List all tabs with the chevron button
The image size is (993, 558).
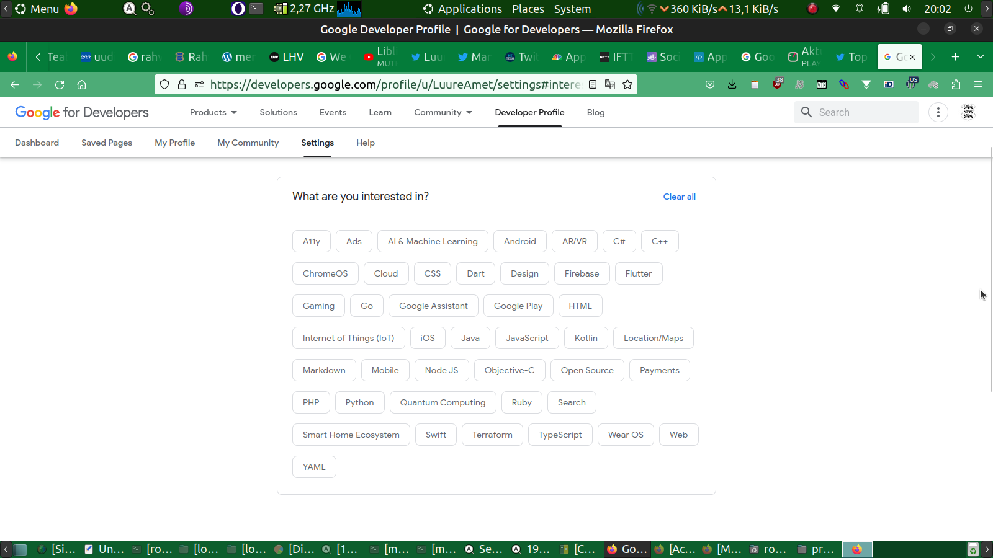pyautogui.click(x=981, y=57)
